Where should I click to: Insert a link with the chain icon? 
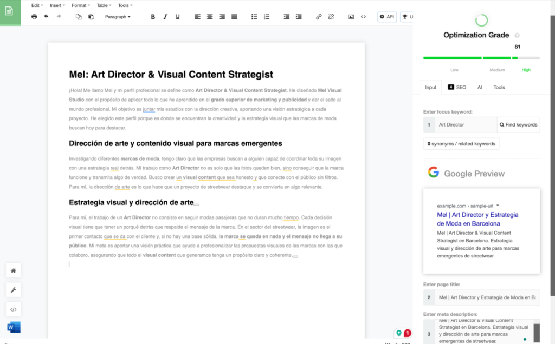pos(319,17)
